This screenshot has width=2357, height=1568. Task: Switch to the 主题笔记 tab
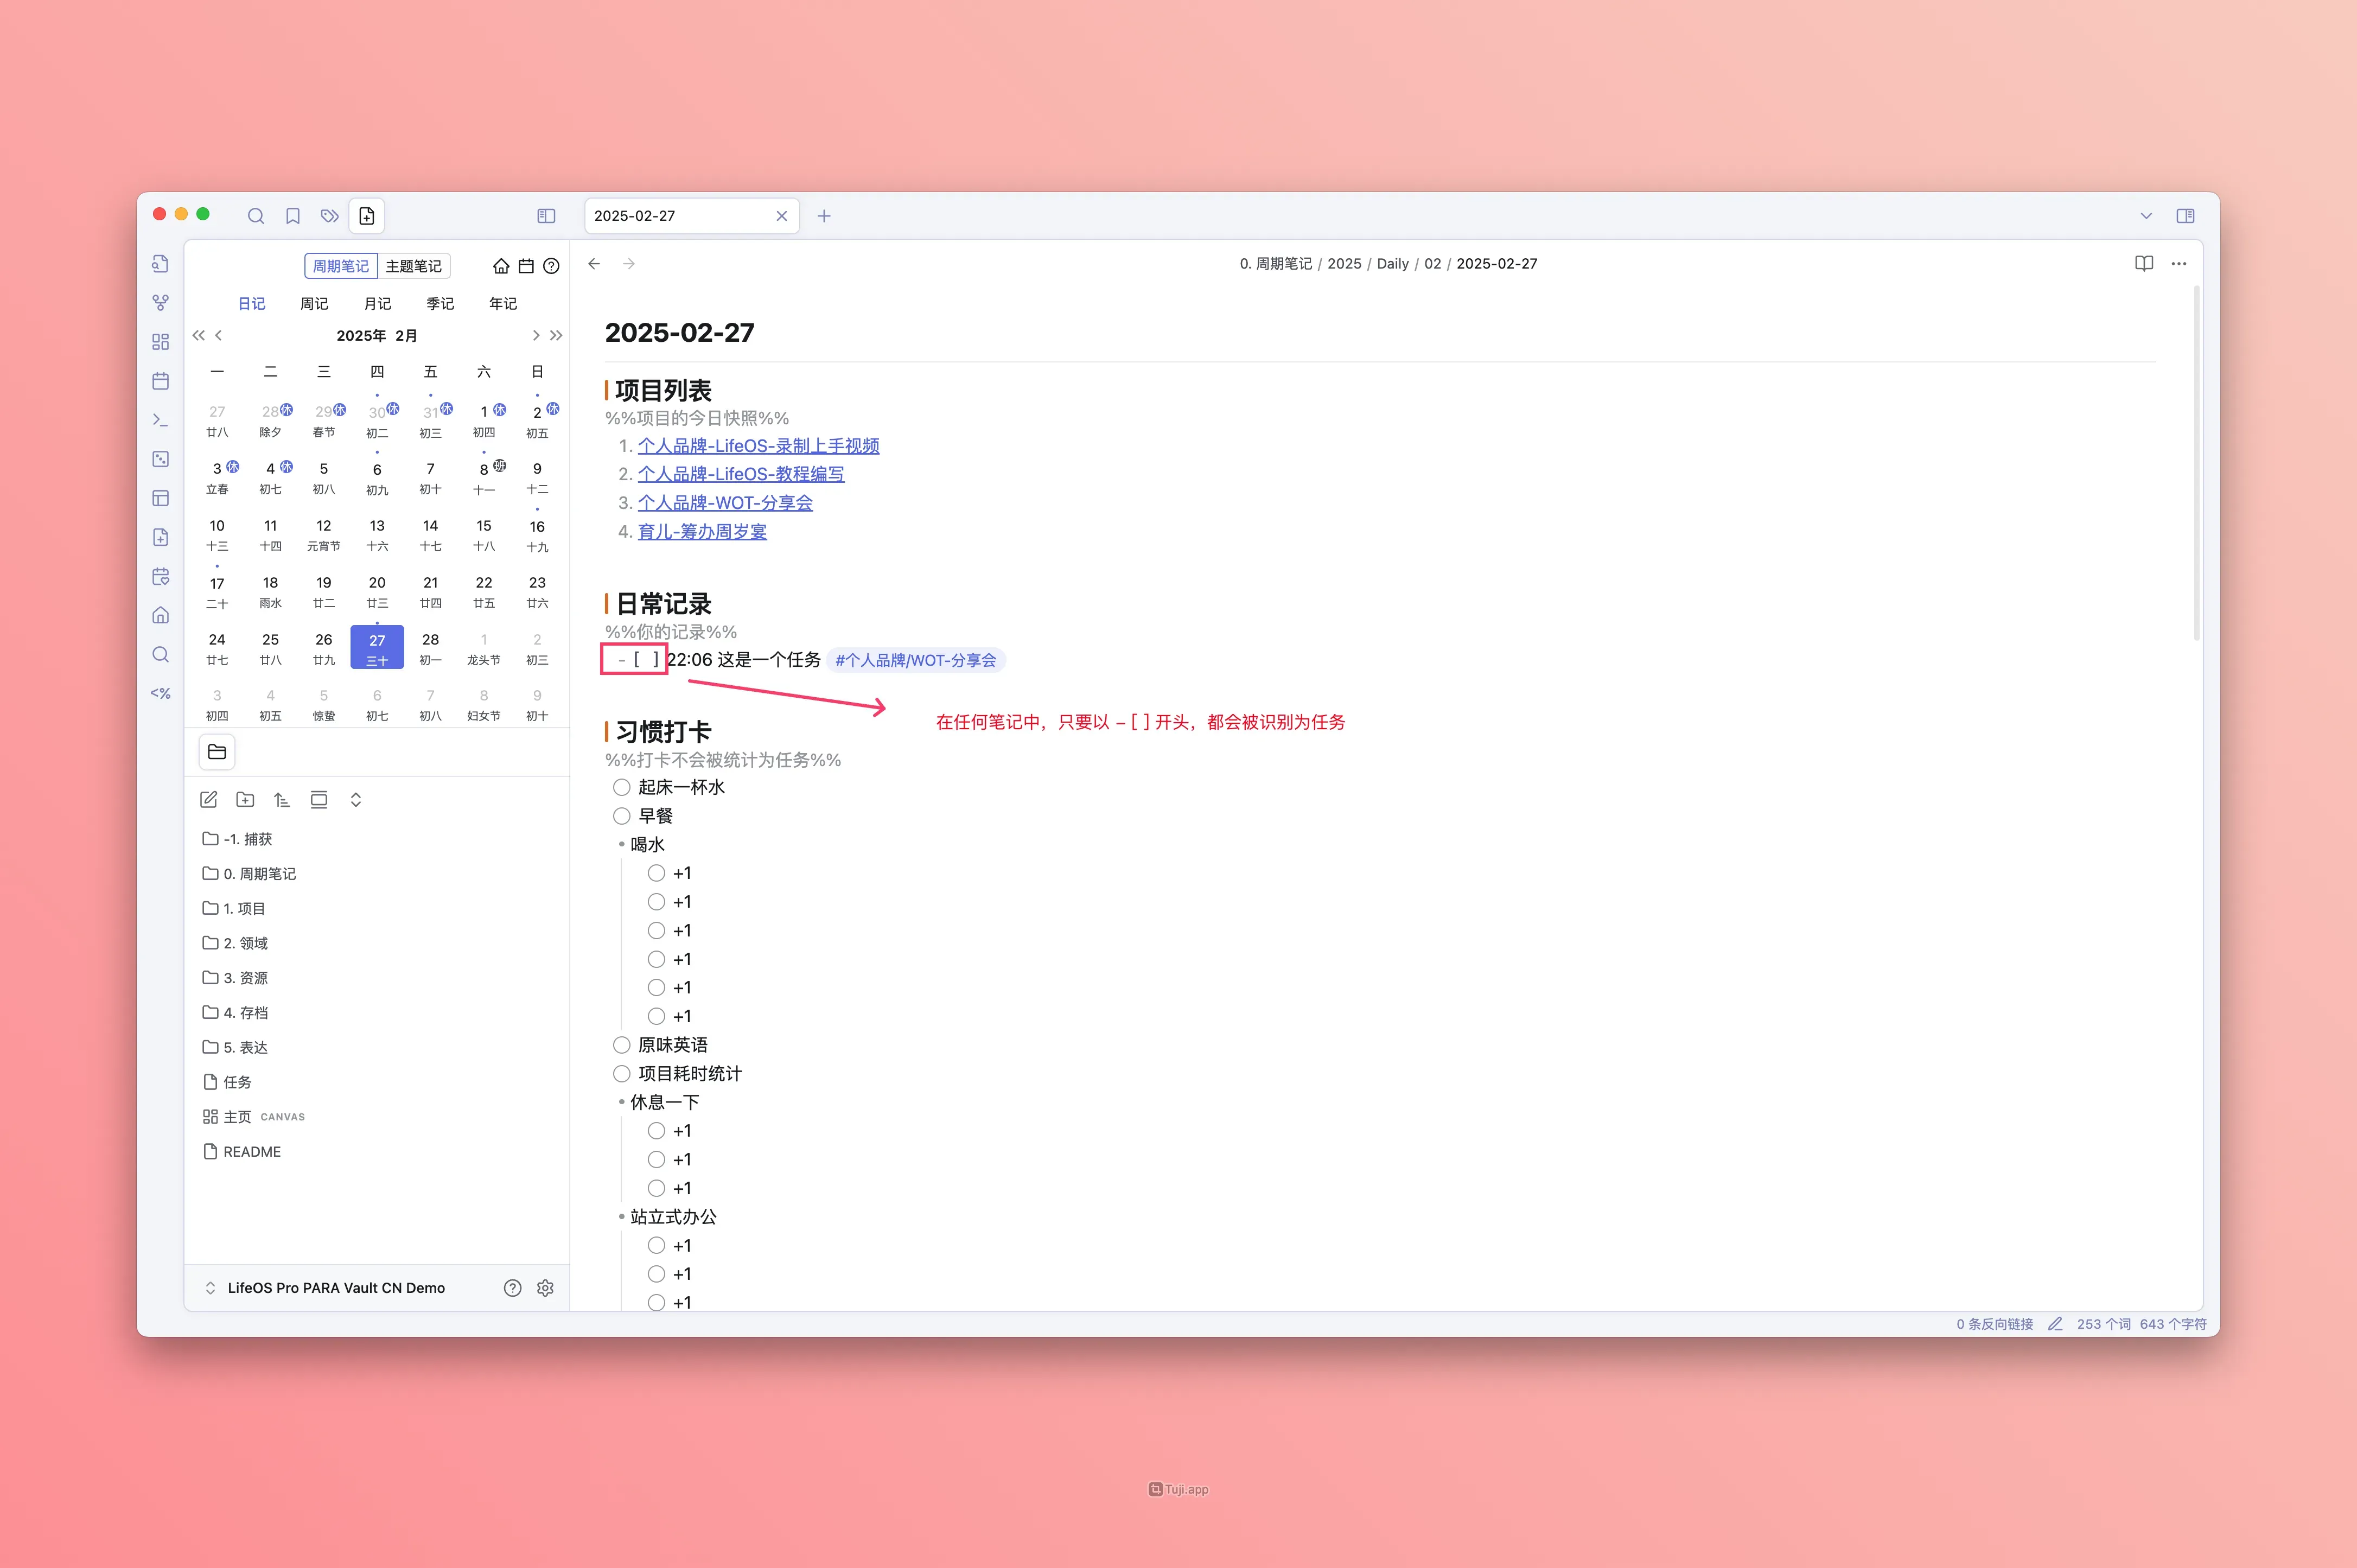point(413,266)
